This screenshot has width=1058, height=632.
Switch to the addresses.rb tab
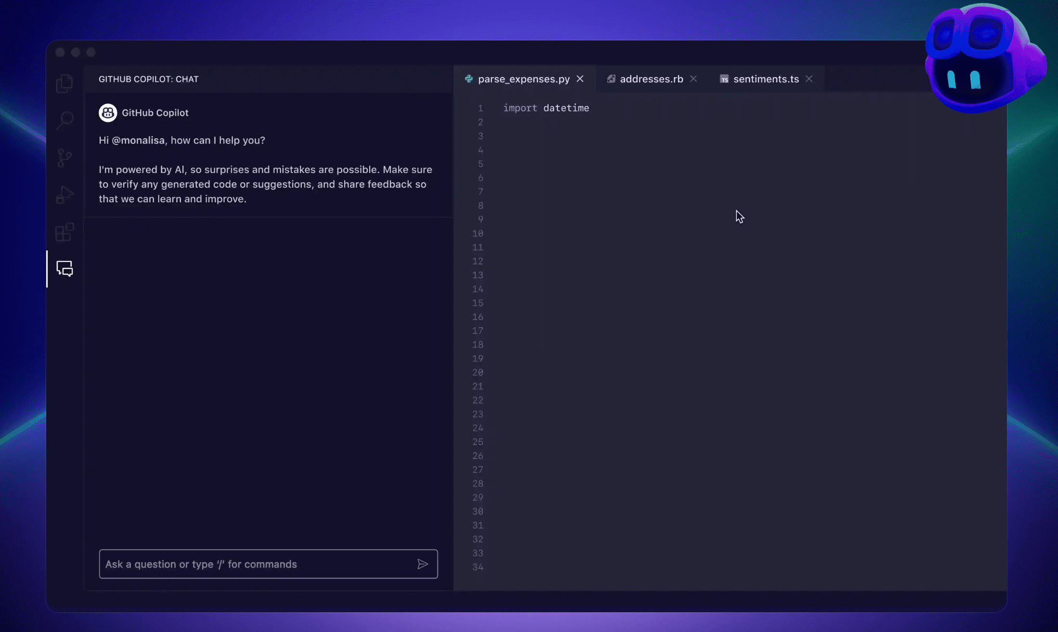[x=651, y=79]
